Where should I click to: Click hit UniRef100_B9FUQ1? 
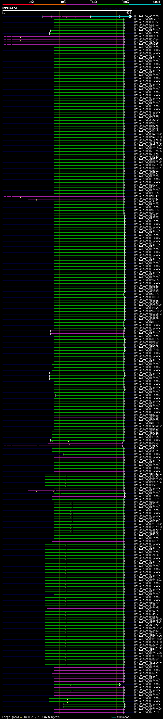coord(146,443)
